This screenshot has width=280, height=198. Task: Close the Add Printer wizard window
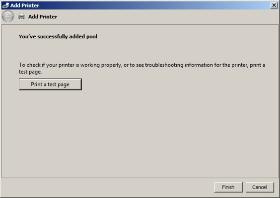click(274, 5)
